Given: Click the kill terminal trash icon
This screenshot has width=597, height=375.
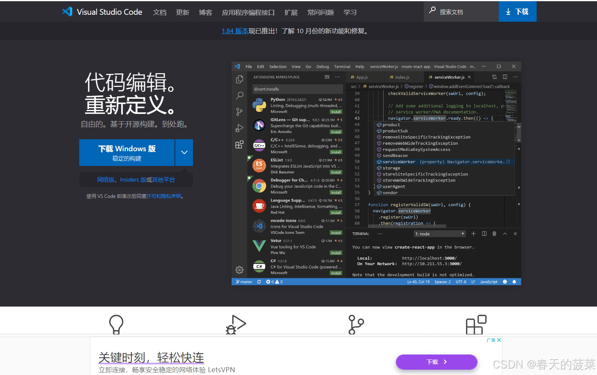Looking at the screenshot, I should 494,234.
